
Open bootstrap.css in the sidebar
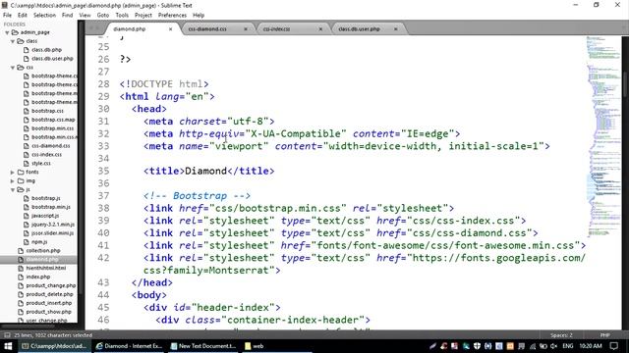point(47,111)
